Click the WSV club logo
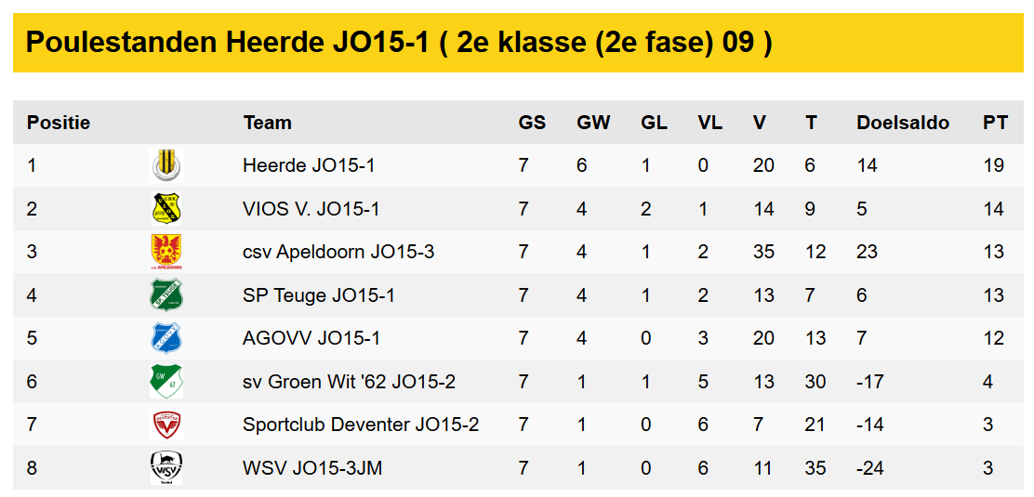 pos(166,468)
